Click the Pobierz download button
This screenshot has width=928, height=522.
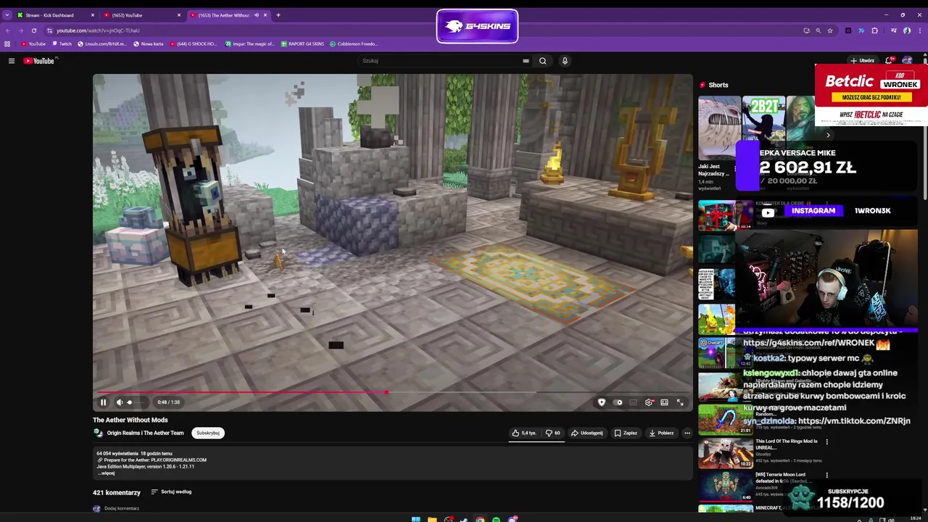(x=661, y=433)
